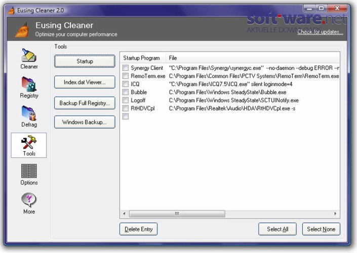Select the Synergy synergyc.exe file path
The width and height of the screenshot is (357, 253).
click(254, 68)
